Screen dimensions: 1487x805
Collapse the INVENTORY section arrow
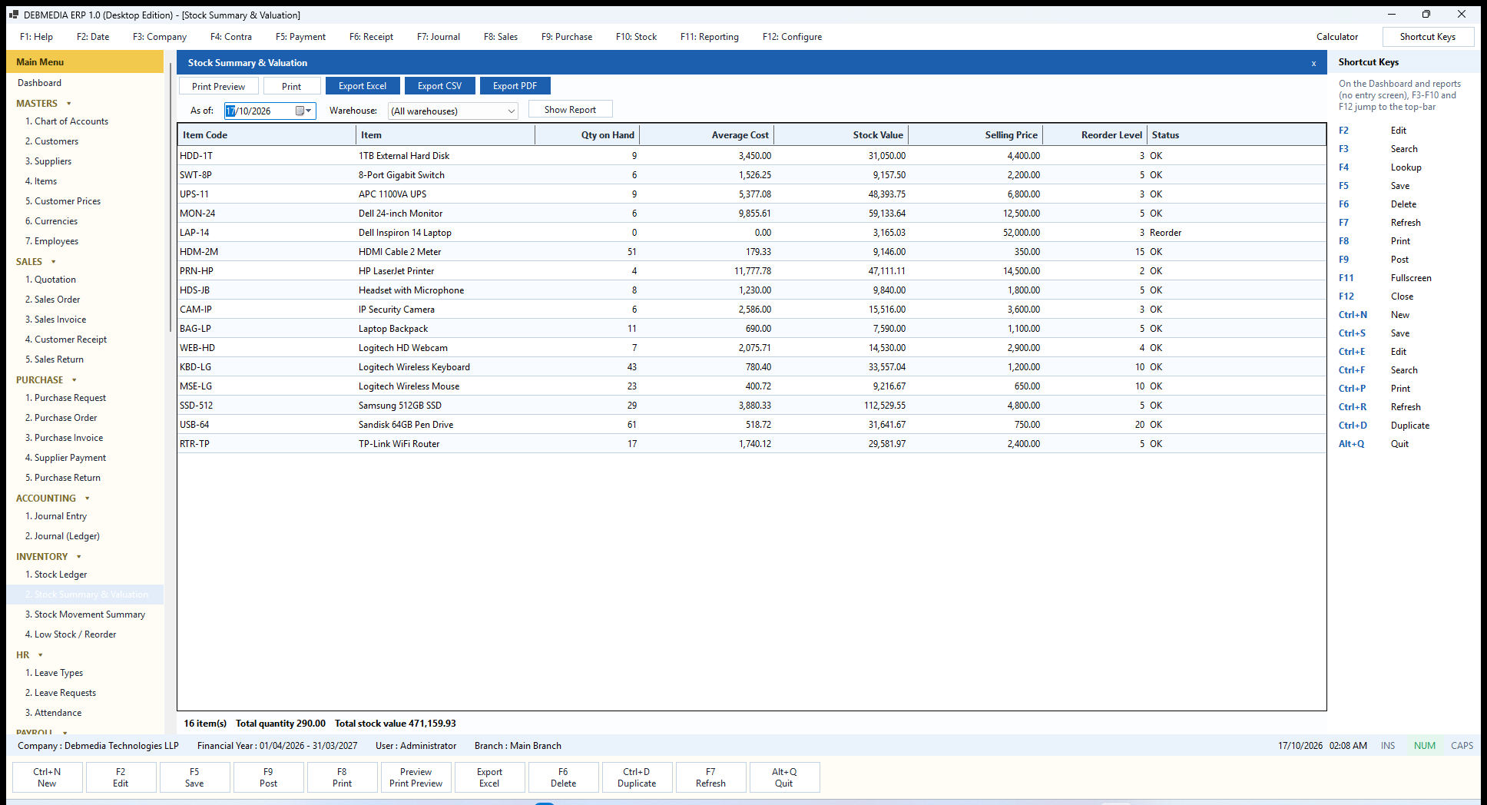(x=79, y=557)
